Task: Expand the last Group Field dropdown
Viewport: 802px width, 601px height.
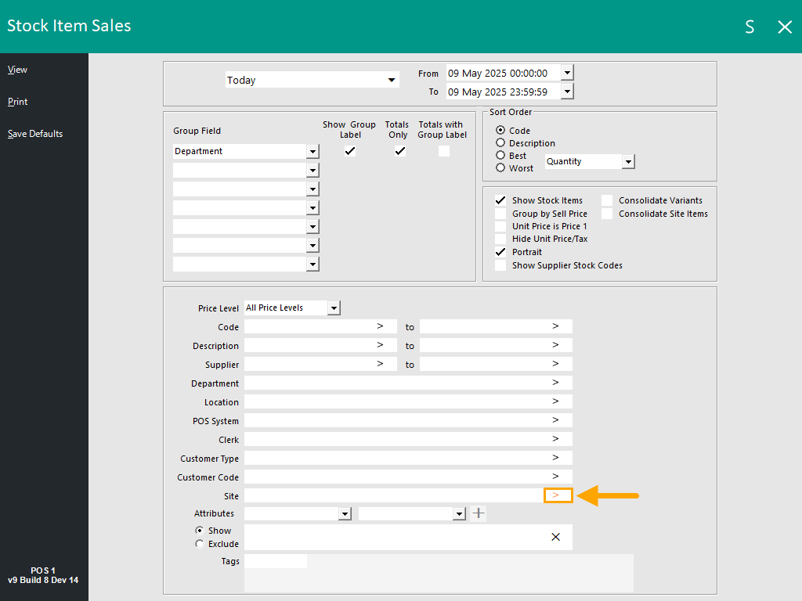Action: 312,265
